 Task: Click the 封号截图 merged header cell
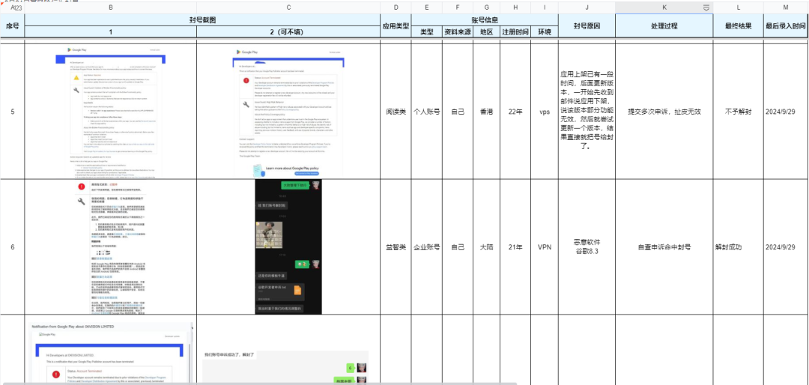pyautogui.click(x=202, y=19)
